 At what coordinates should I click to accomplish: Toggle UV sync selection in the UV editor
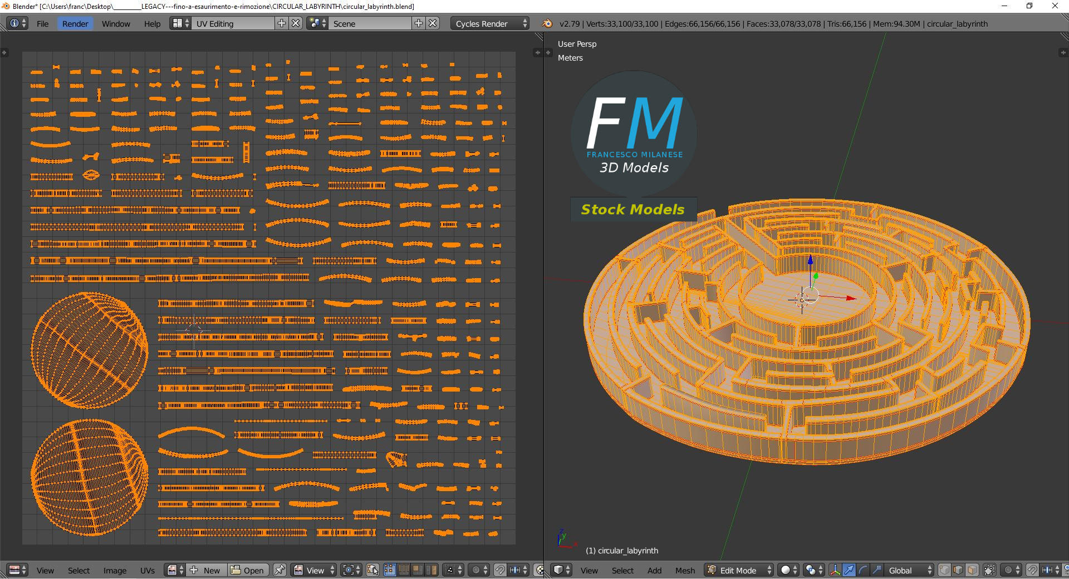pyautogui.click(x=372, y=570)
